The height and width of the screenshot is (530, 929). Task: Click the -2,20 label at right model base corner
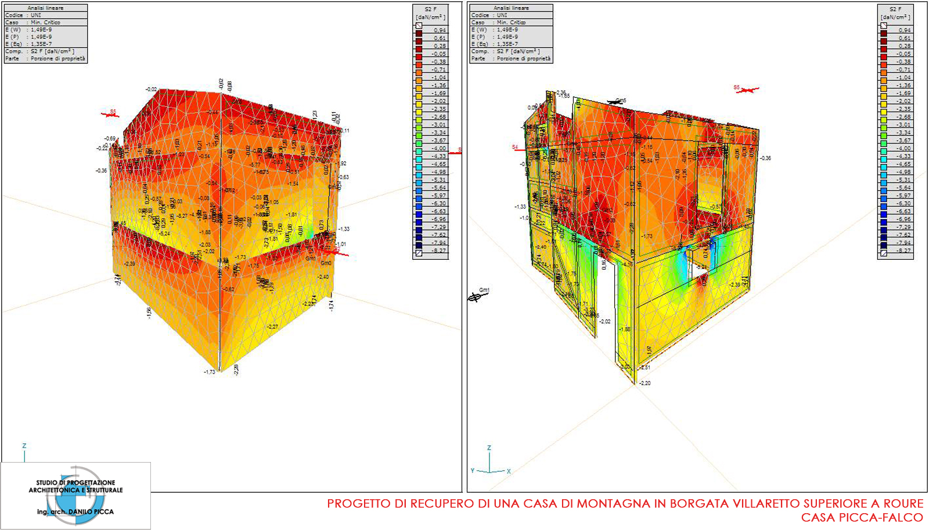click(644, 383)
